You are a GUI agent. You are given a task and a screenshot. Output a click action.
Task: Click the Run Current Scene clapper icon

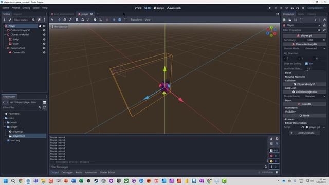coord(292,8)
